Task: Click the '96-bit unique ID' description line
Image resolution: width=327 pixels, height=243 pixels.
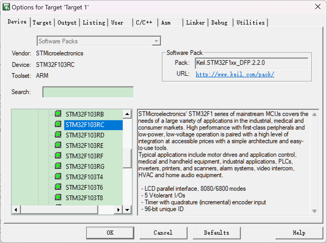Action: click(162, 209)
